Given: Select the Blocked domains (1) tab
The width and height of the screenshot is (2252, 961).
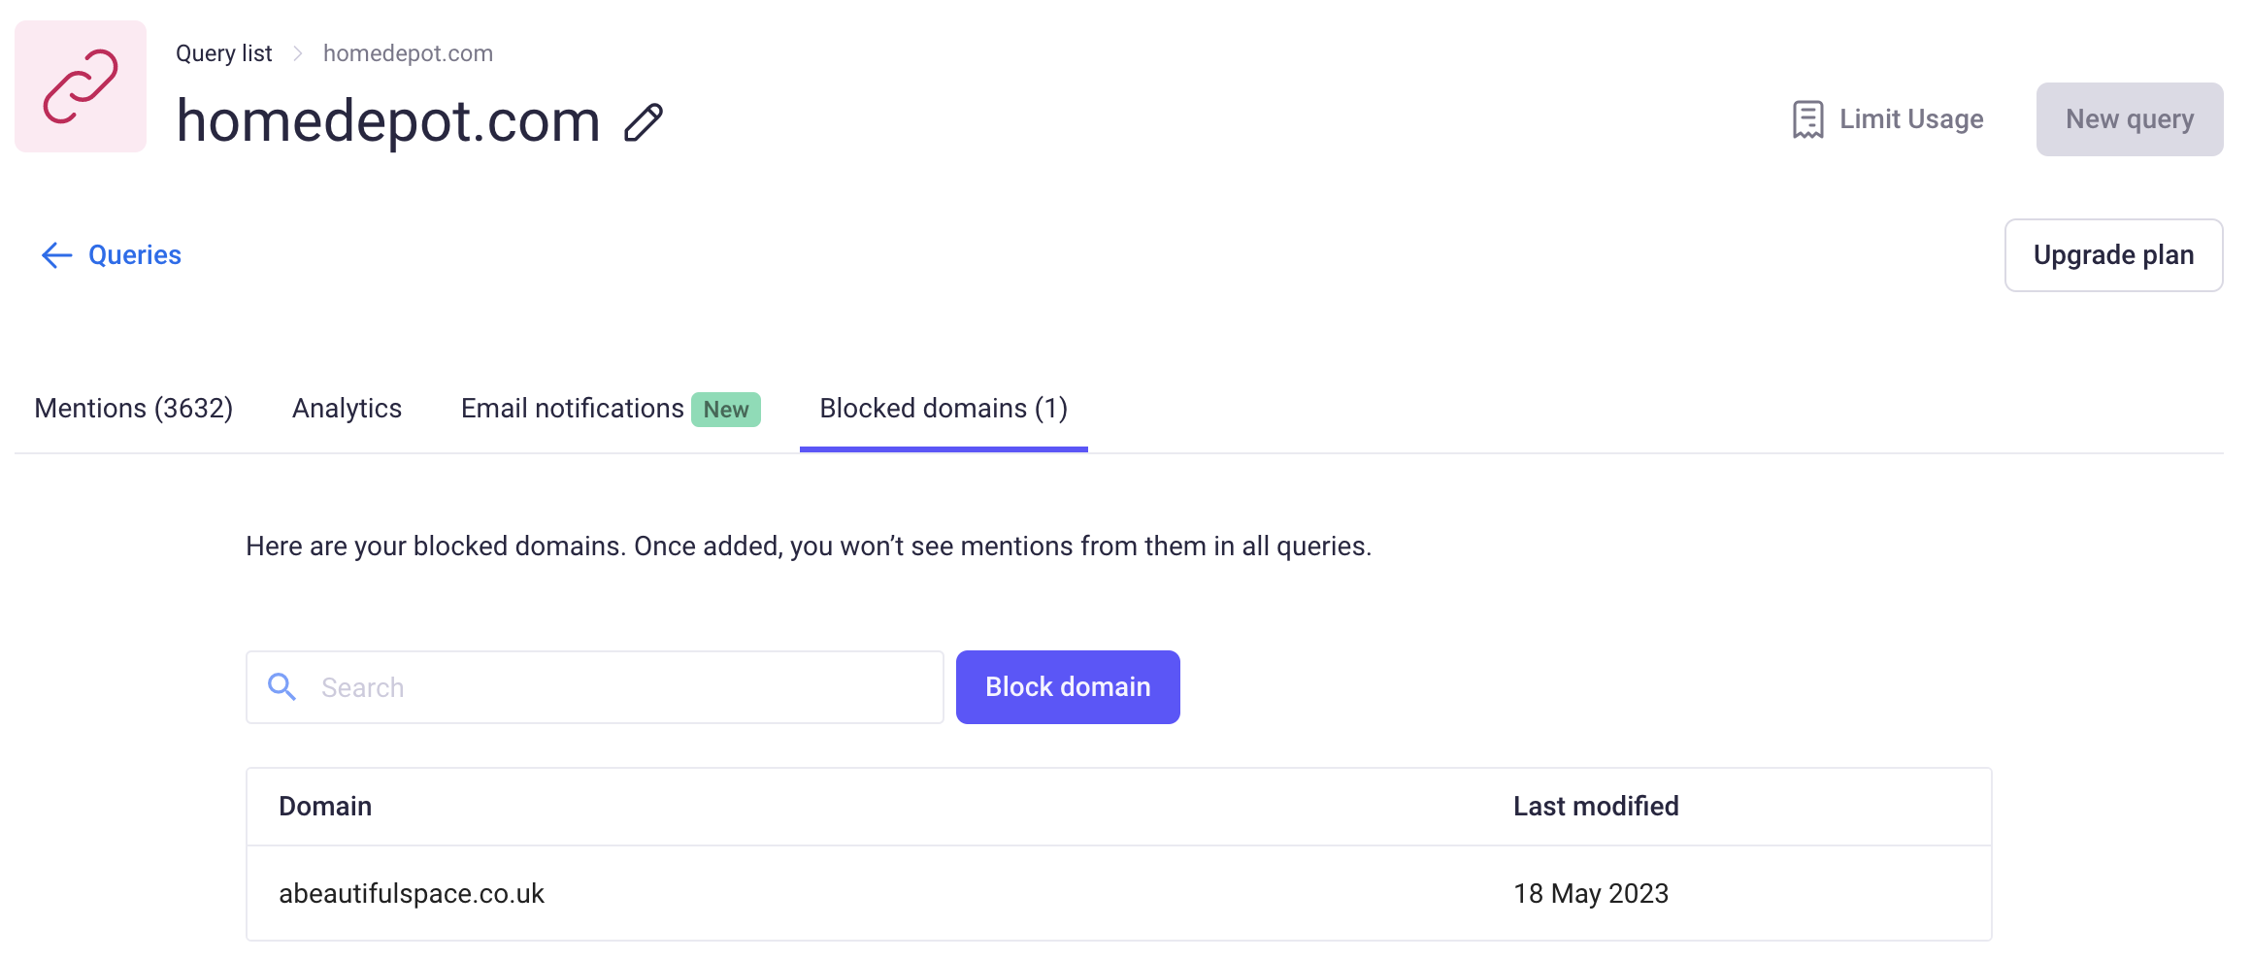Looking at the screenshot, I should 944,409.
